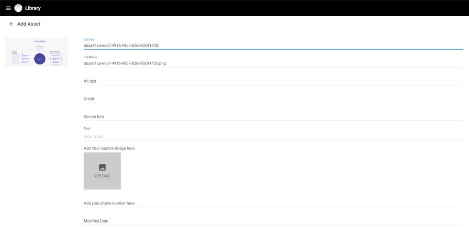Screen dimensions: 469x227
Task: Click the Tags label
Action: (x=87, y=129)
